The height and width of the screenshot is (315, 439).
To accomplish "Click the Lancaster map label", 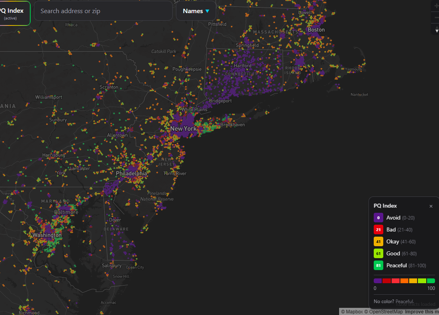I will pyautogui.click(x=80, y=168).
